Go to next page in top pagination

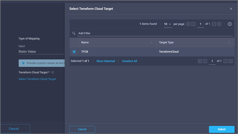(x=214, y=24)
